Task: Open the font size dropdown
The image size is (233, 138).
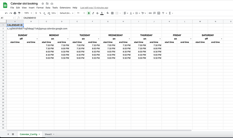Action: pos(81,13)
